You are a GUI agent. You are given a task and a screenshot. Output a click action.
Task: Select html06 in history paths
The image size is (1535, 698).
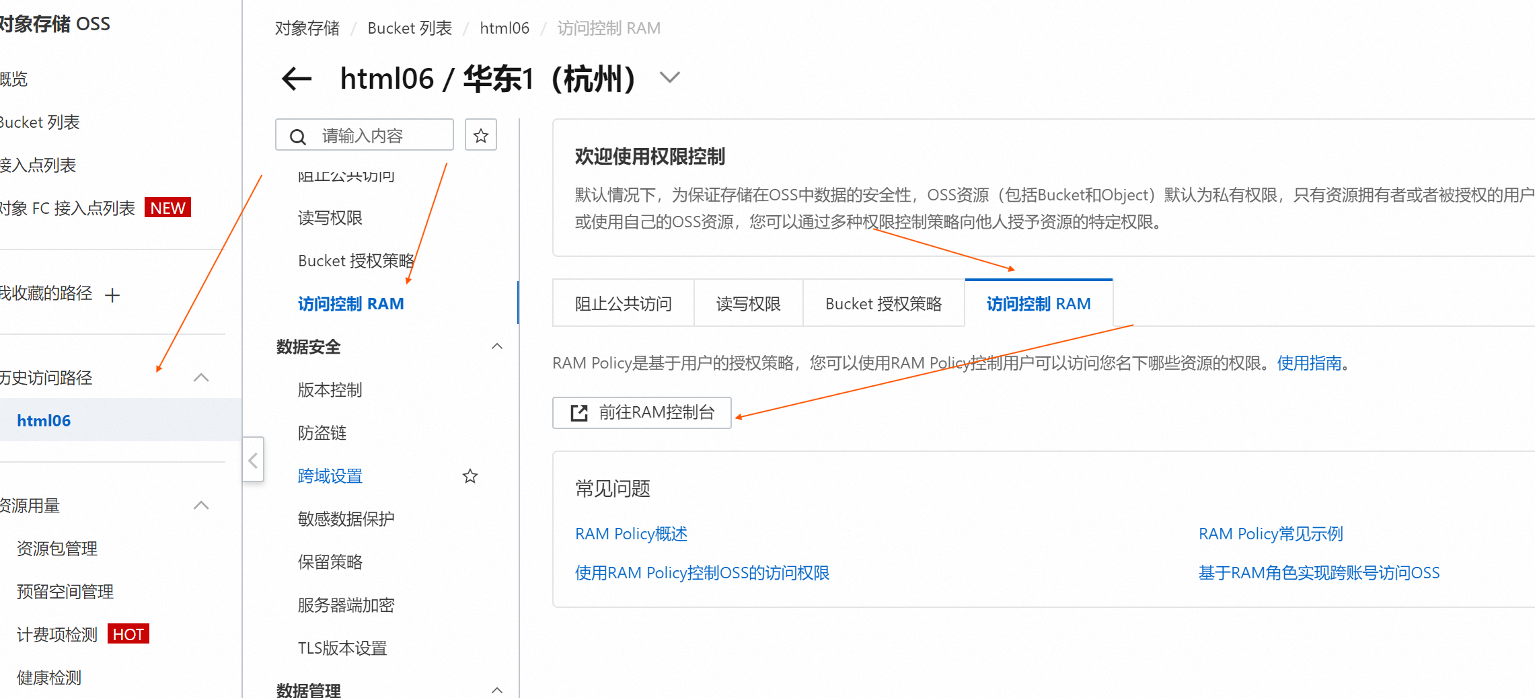pos(44,421)
